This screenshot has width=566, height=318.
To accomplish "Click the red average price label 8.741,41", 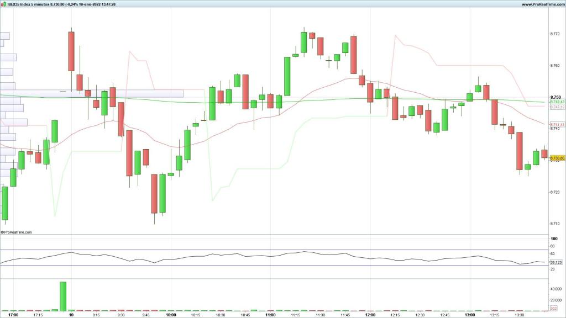I will coord(554,125).
